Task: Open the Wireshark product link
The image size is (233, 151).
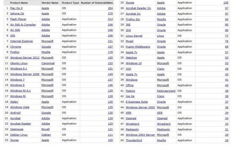Action: click(x=132, y=124)
